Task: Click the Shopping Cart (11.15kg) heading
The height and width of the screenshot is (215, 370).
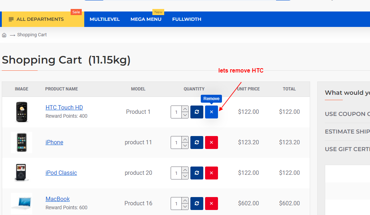Action: (66, 60)
